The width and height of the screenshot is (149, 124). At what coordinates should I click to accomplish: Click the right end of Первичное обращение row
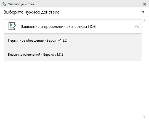133,41
